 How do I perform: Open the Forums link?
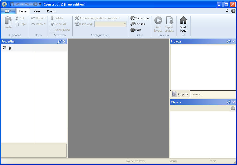pyautogui.click(x=138, y=24)
